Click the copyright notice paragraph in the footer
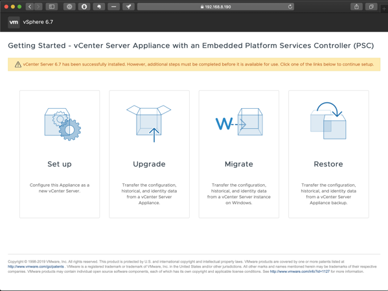The image size is (388, 291). pos(192,267)
